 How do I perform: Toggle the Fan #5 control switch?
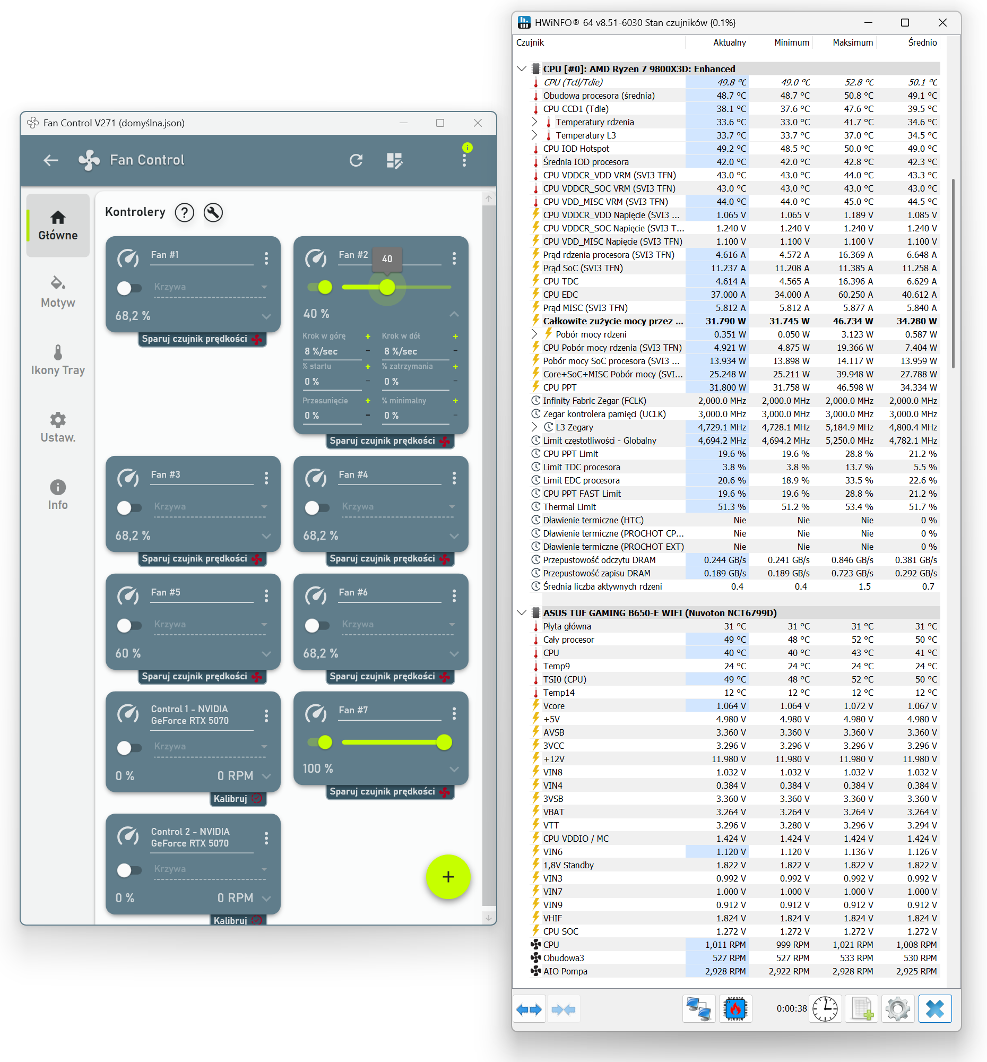coord(129,625)
